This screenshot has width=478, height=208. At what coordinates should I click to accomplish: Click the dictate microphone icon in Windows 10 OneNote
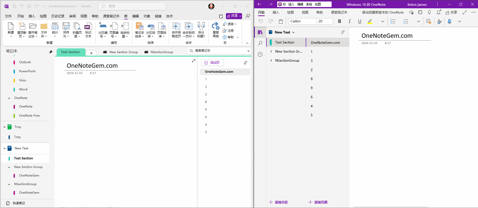450,21
